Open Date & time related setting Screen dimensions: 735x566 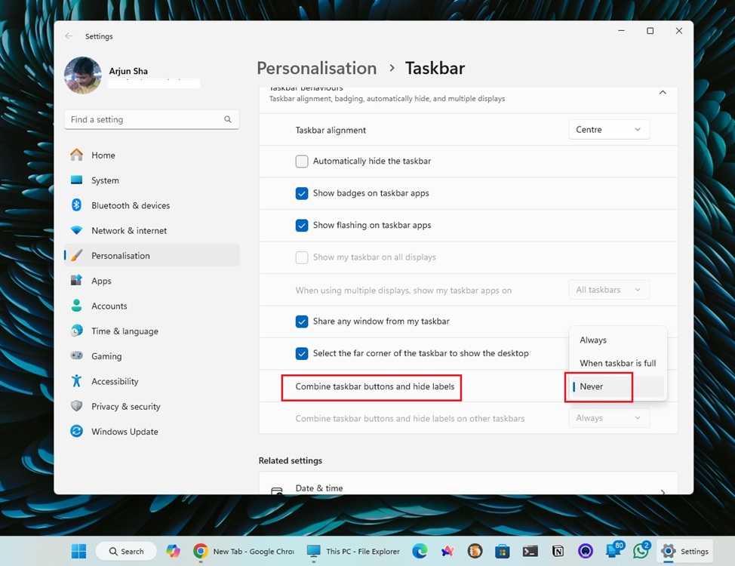pos(468,483)
